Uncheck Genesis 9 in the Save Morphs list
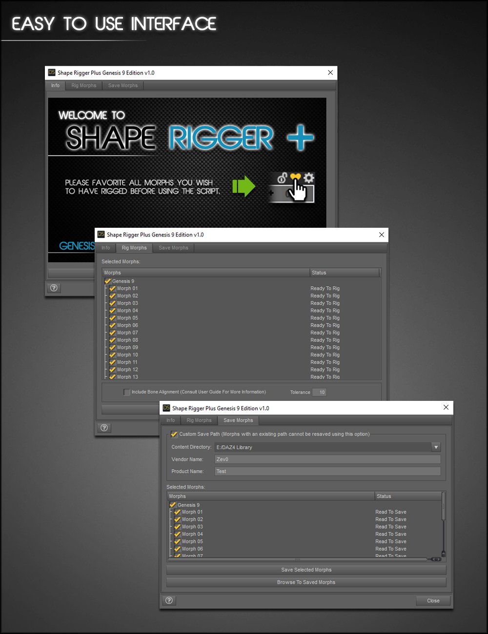The image size is (488, 634). tap(174, 505)
